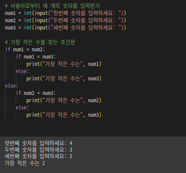Viewport: 186px width, 173px height.
Task: Click the top-level 'else:' line
Action: 11,86
